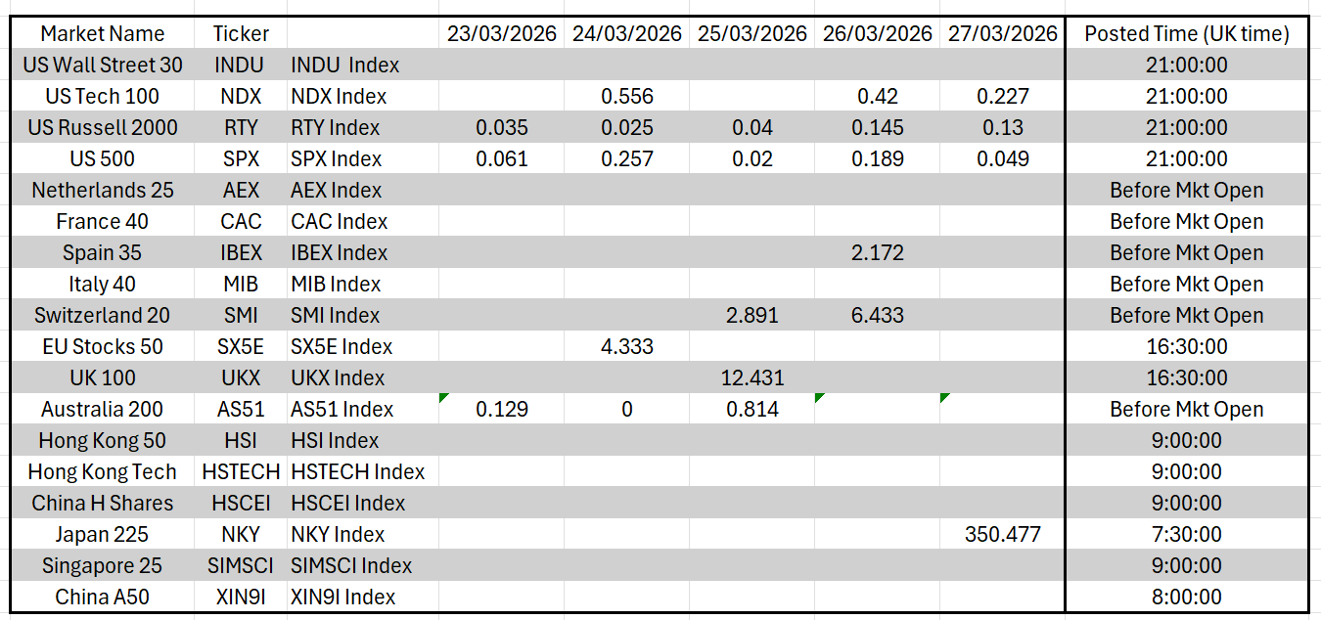The image size is (1321, 620).
Task: Click the Japan 225 value 350.477
Action: [1002, 534]
